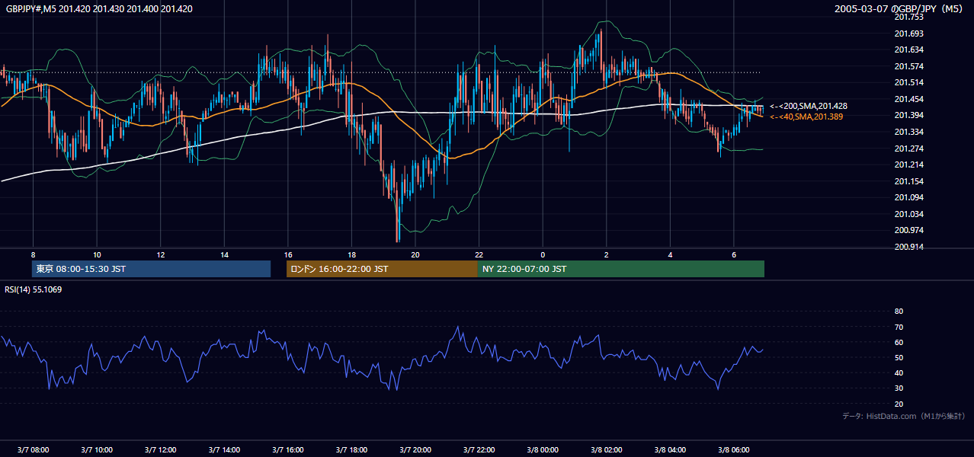Click the RSI 40 level label
The height and width of the screenshot is (457, 974).
tap(899, 372)
